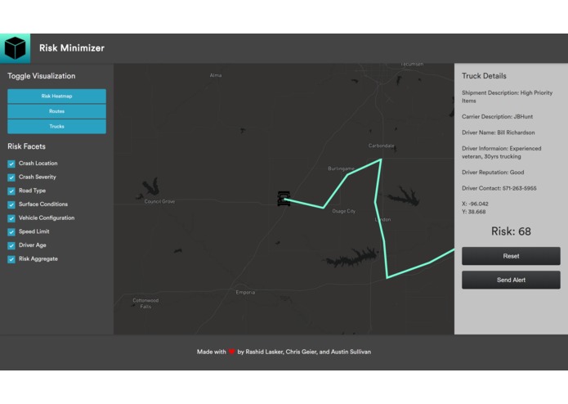Disable the Road Type risk facet
Image resolution: width=568 pixels, height=404 pixels.
(x=11, y=191)
